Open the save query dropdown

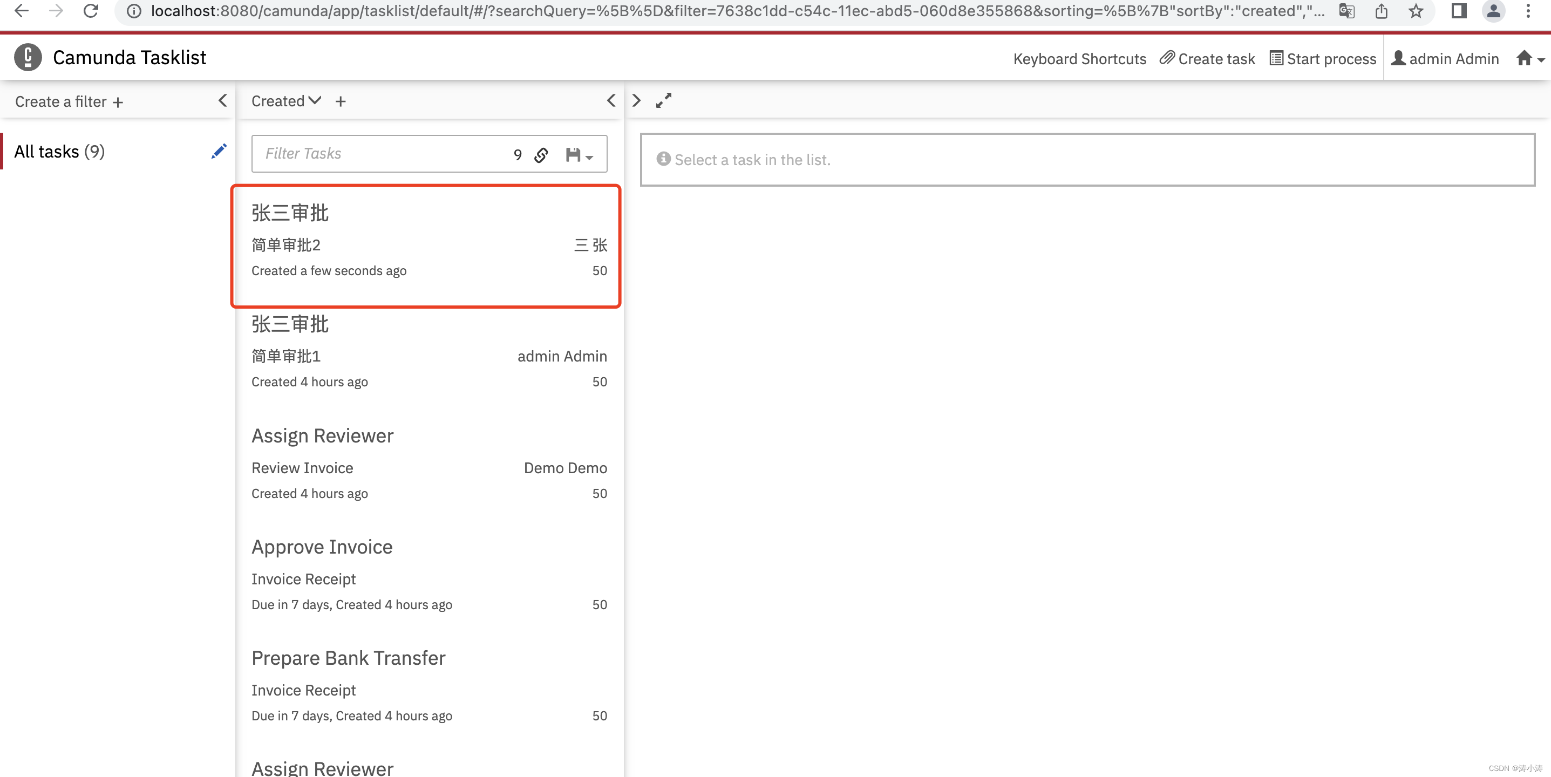(x=579, y=155)
